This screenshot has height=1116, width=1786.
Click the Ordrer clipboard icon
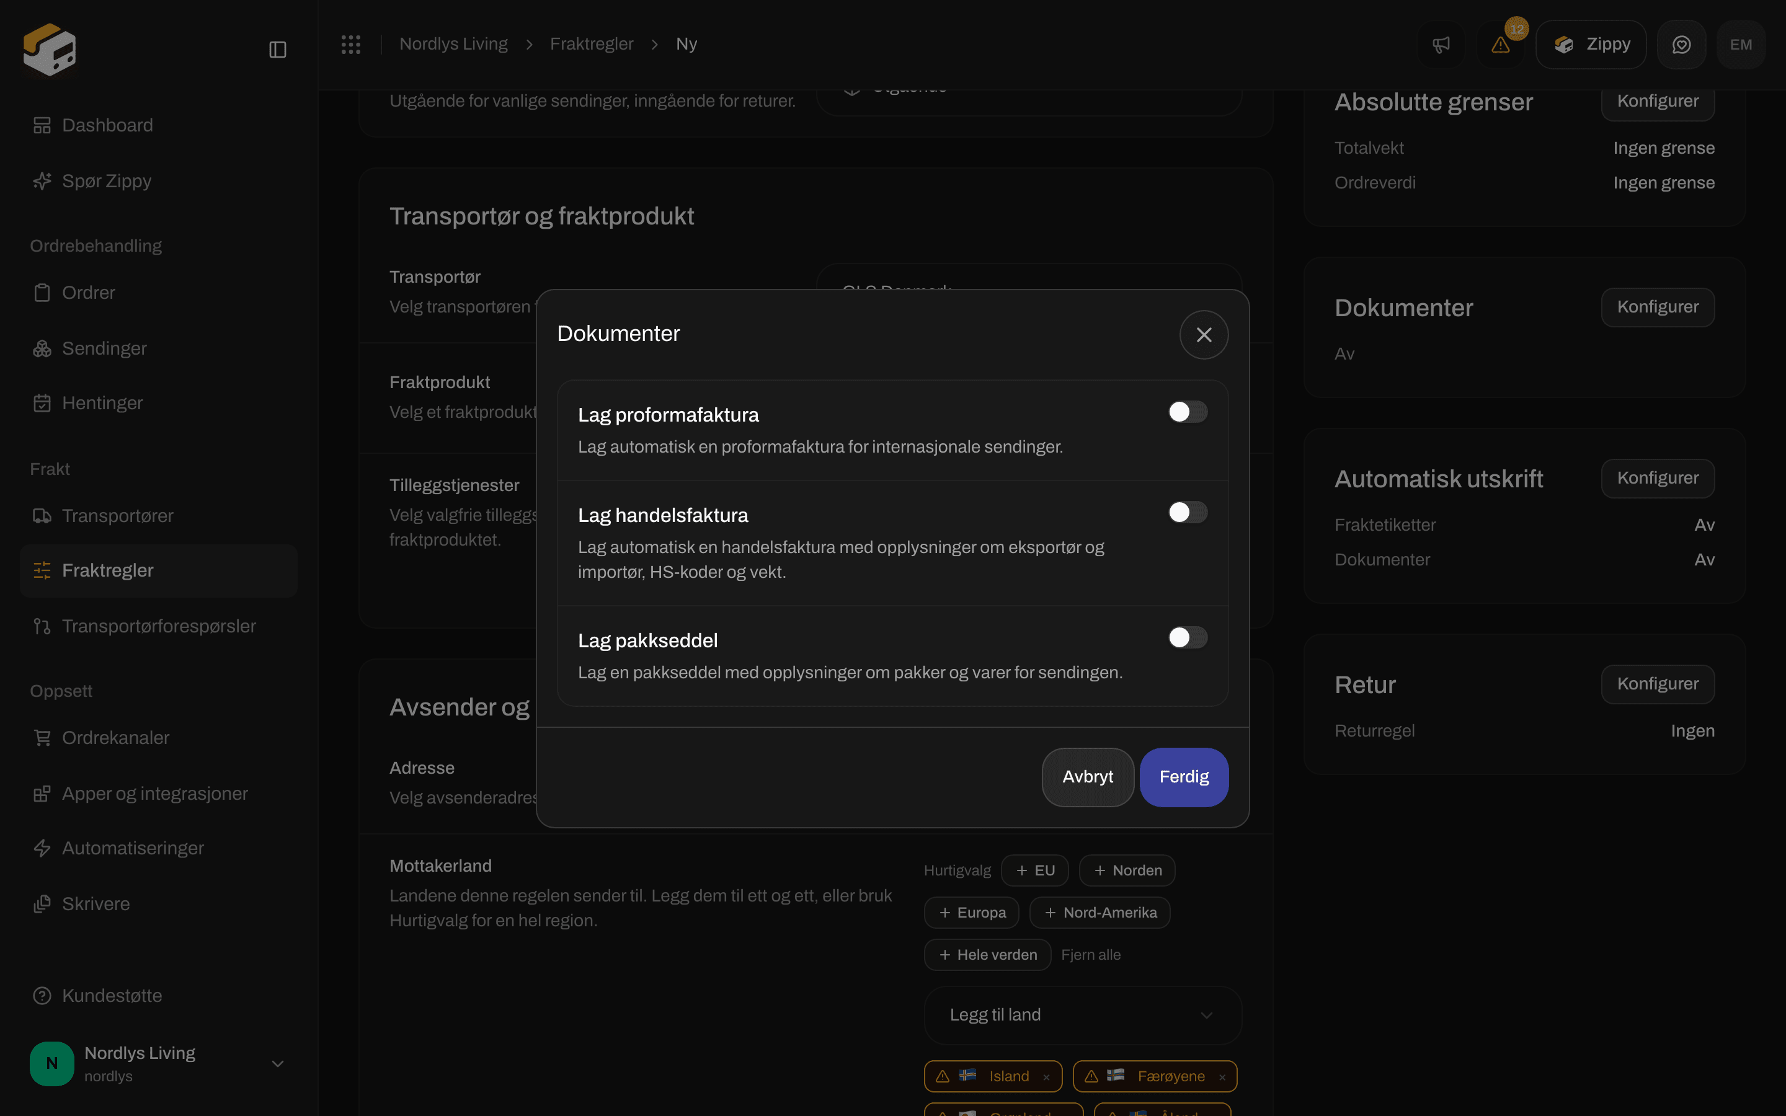pyautogui.click(x=42, y=293)
